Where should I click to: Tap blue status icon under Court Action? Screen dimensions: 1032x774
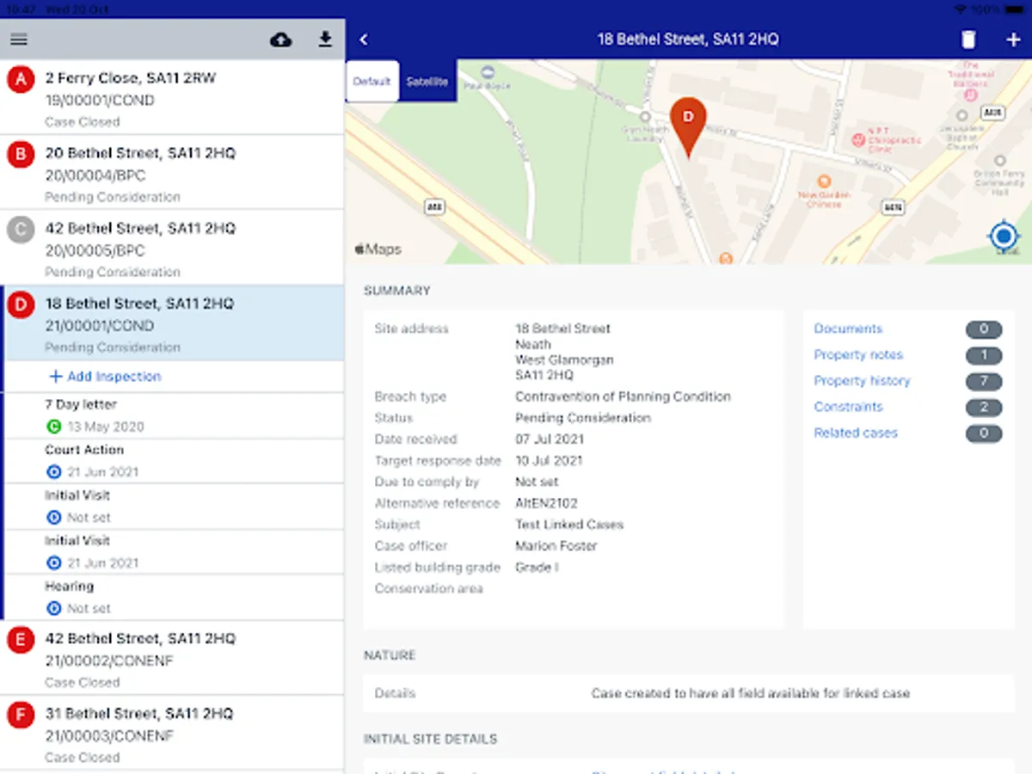(x=54, y=472)
